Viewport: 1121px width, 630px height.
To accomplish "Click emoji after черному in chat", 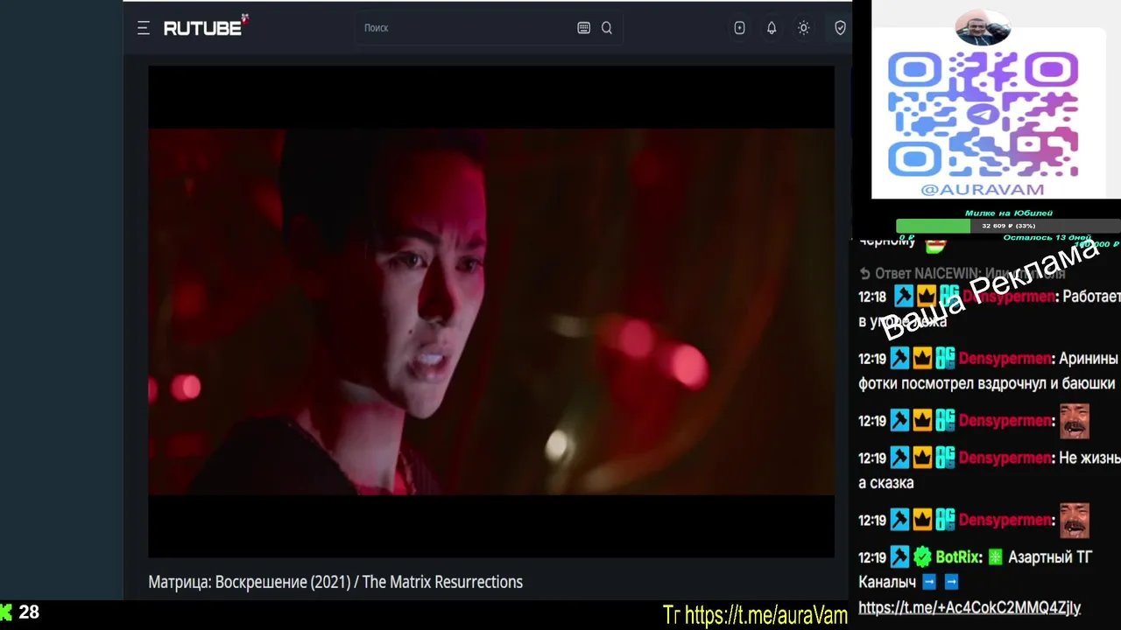I will tap(936, 246).
